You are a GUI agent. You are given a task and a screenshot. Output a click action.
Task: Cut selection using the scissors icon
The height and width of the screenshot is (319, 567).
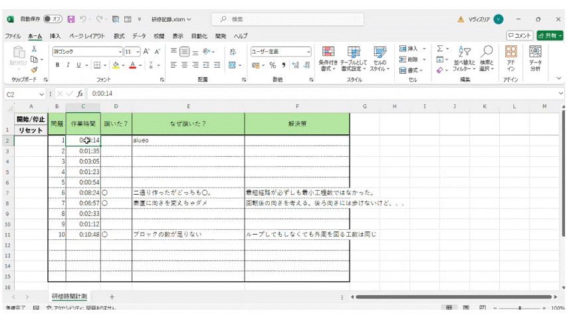coord(34,49)
